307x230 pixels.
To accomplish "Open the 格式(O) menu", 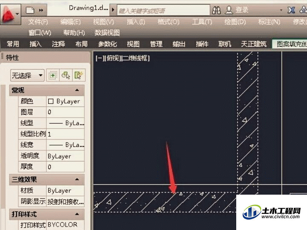I will [x=168, y=22].
